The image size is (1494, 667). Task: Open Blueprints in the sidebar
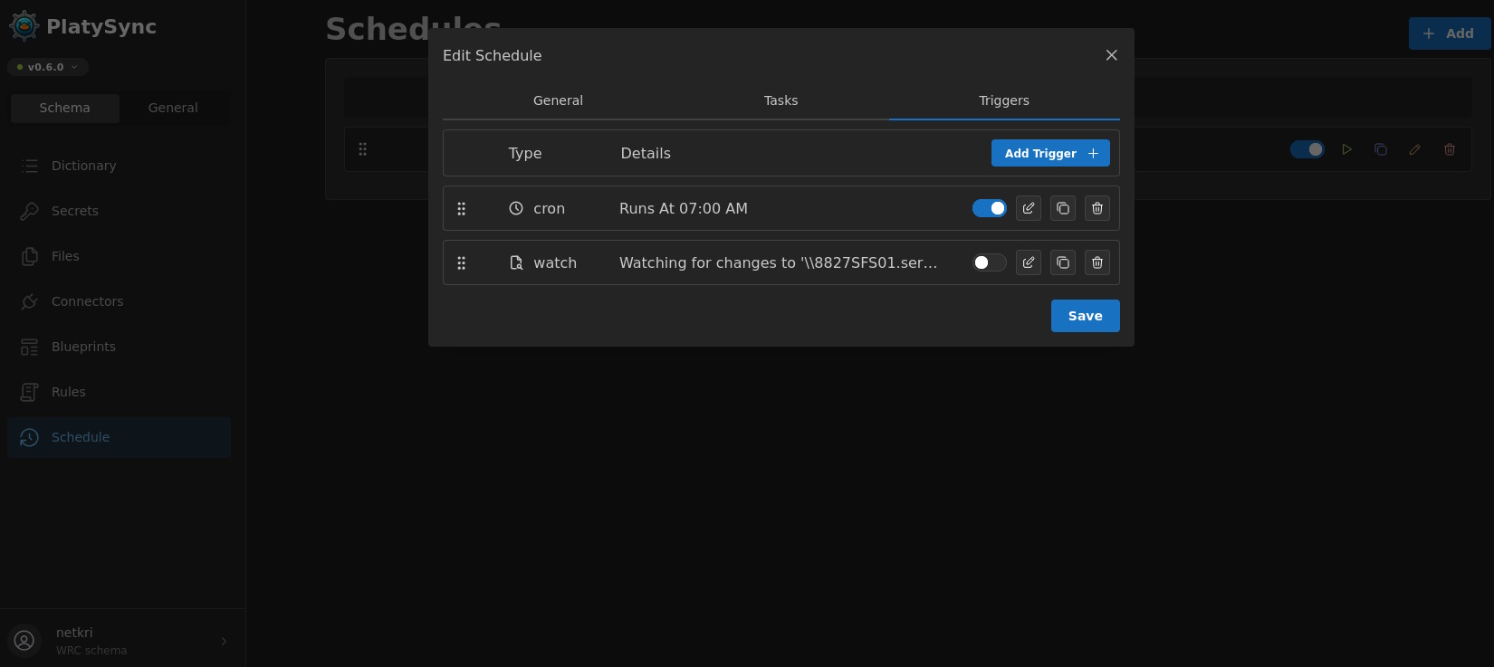[119, 347]
